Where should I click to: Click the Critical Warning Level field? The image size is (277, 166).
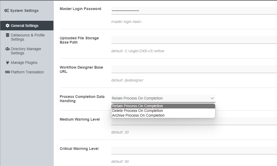click(194, 150)
